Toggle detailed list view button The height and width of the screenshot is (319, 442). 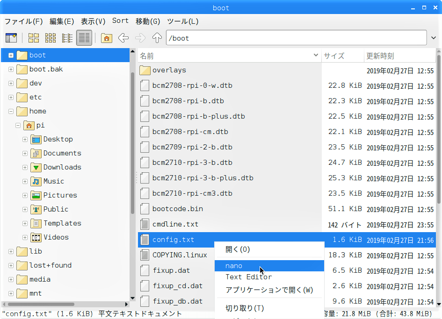(84, 38)
